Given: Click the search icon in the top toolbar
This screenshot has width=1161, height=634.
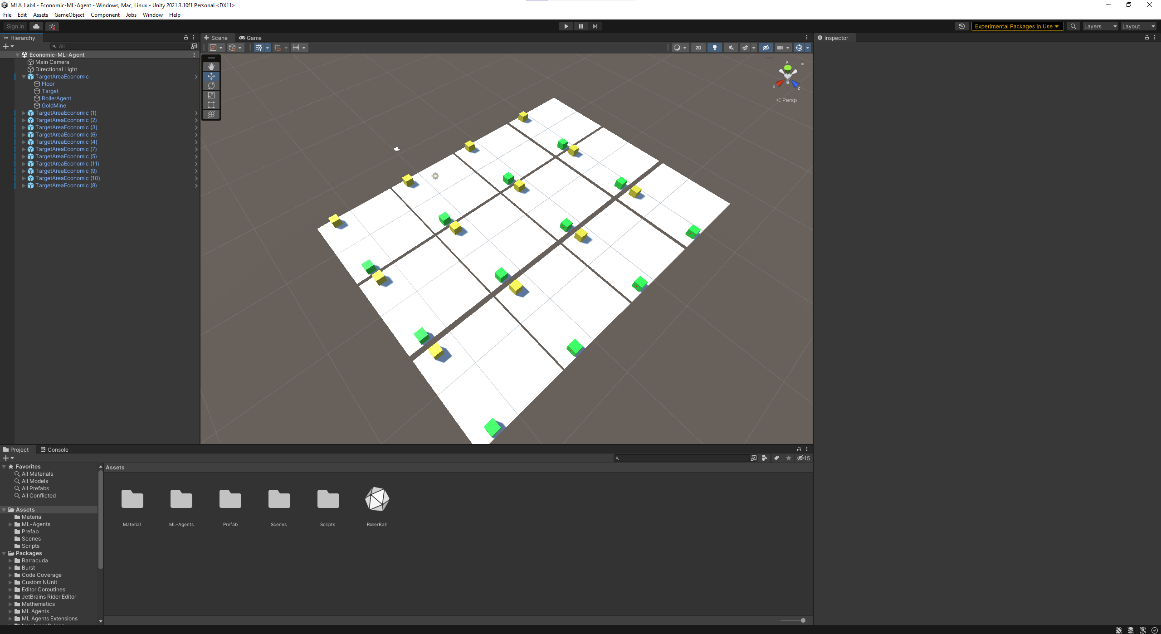Looking at the screenshot, I should pyautogui.click(x=1073, y=26).
